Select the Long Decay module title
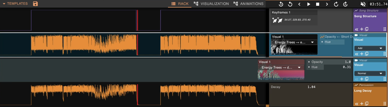Viewport: 388px width, 107px height. 363,91
